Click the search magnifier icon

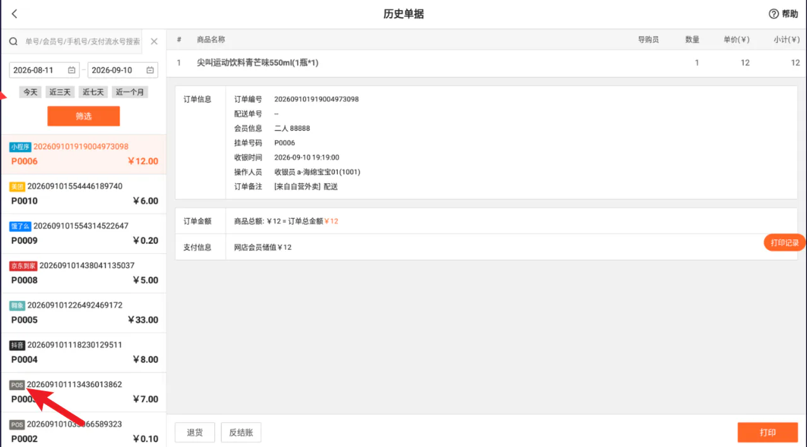coord(13,42)
